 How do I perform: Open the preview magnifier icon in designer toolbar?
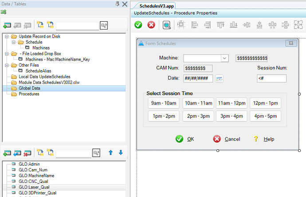click(166, 25)
